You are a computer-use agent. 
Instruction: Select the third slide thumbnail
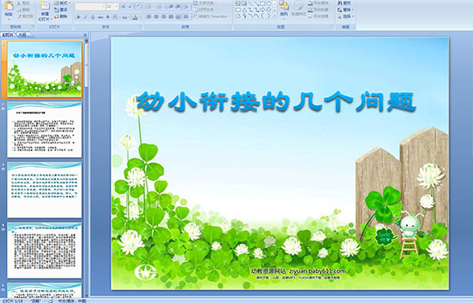(45, 190)
